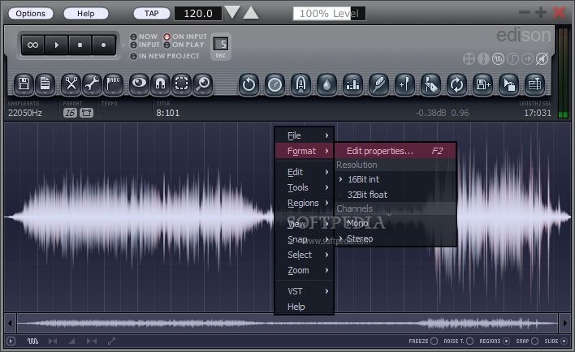575x352 pixels.
Task: Select the INPUT recording option
Action: pos(145,45)
